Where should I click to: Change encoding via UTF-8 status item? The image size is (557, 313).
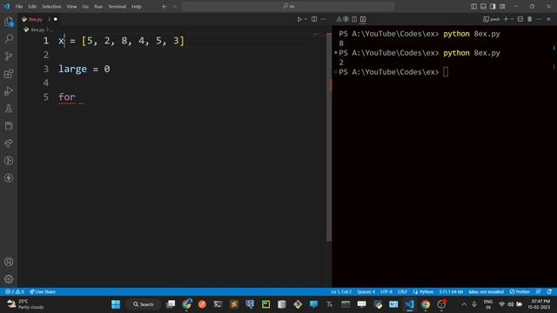point(386,292)
